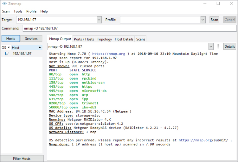Open the Target dropdown arrow
This screenshot has height=162, width=238.
pos(99,20)
